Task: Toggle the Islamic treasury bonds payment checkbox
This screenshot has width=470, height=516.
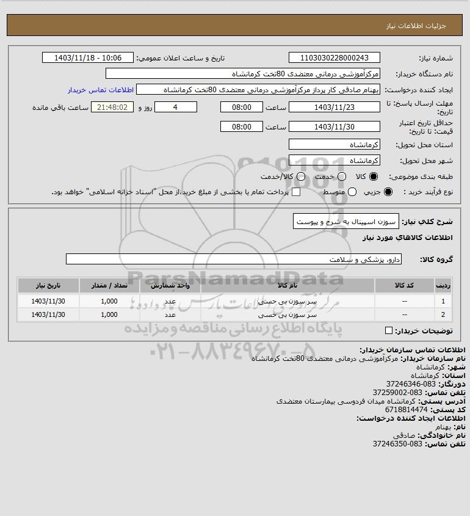Action: [x=296, y=192]
